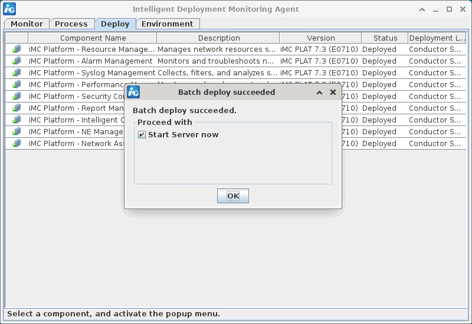Open the Environment tab

pos(168,24)
